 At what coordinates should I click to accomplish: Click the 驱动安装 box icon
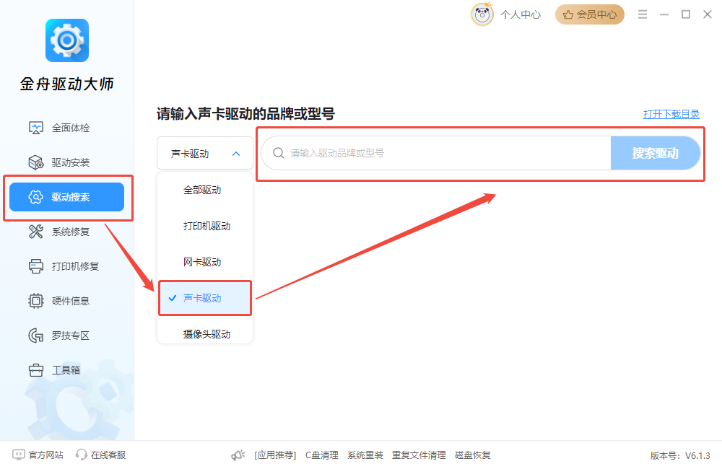(x=36, y=162)
